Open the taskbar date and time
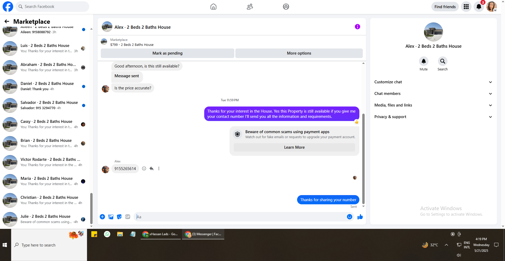The height and width of the screenshot is (261, 505). (x=481, y=245)
